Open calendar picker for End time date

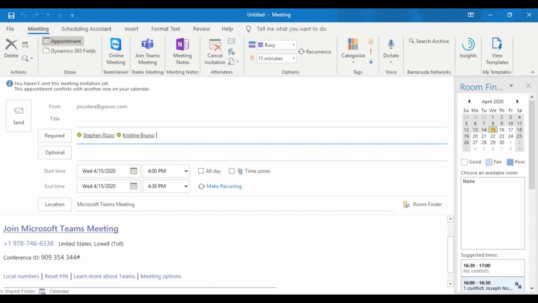(133, 186)
